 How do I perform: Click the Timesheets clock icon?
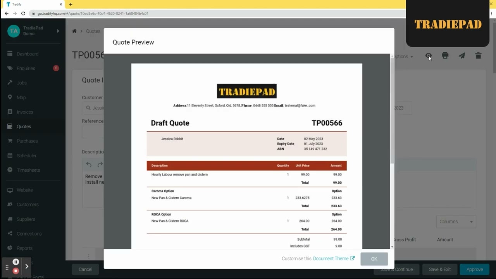pyautogui.click(x=10, y=170)
